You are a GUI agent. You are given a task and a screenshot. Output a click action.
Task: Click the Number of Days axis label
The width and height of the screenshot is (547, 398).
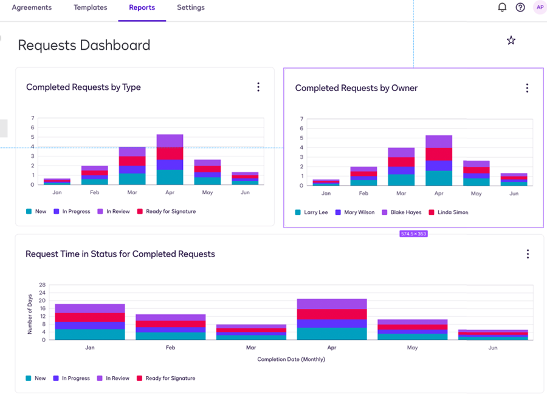tap(30, 314)
